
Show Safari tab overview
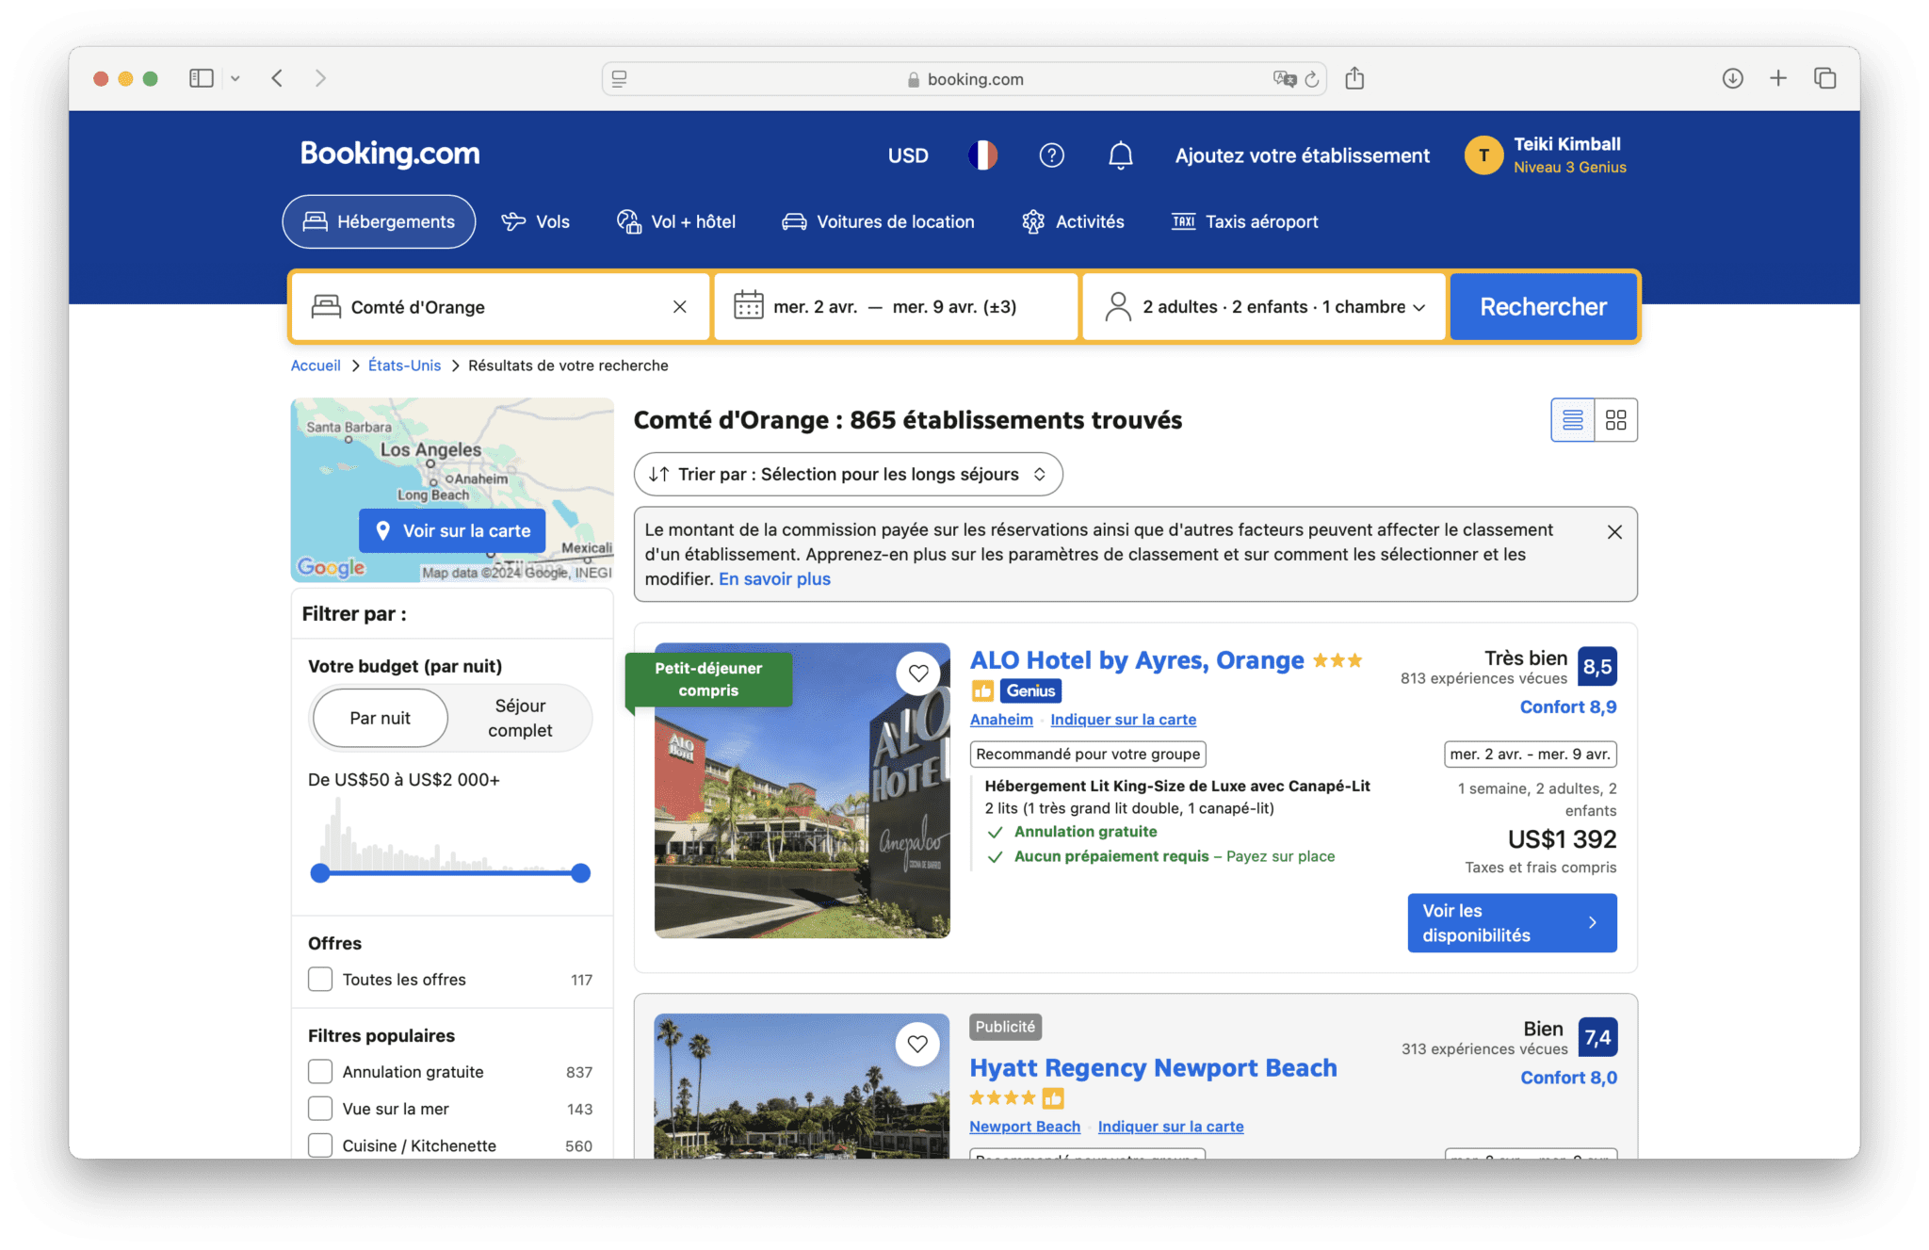click(1824, 78)
